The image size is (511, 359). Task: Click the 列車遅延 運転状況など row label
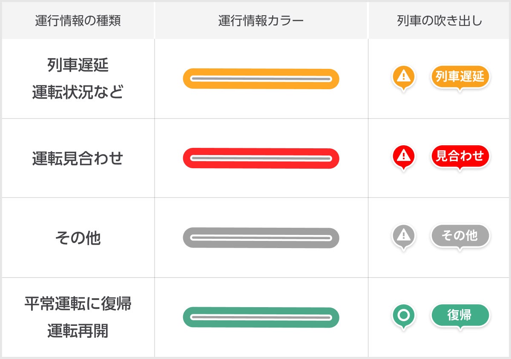pos(78,79)
